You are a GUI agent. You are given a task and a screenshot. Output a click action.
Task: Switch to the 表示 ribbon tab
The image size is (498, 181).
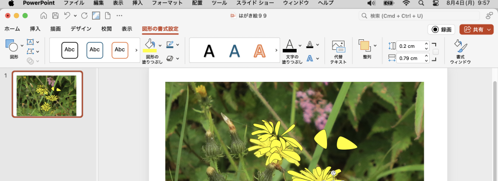(127, 29)
